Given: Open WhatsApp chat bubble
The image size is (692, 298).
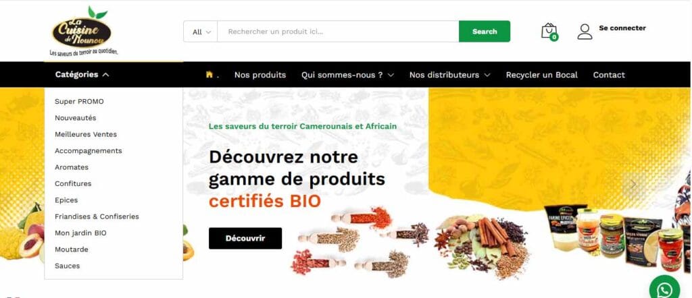Looking at the screenshot, I should (664, 290).
